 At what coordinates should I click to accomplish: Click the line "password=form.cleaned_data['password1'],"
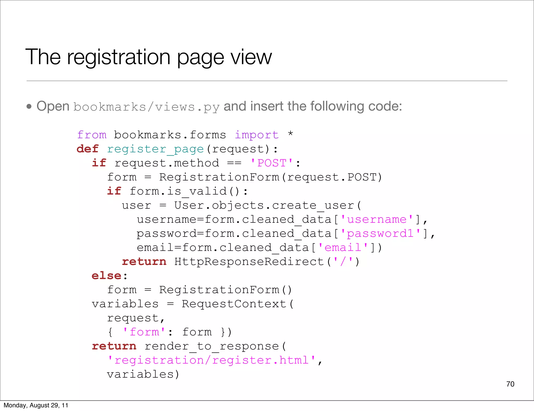tap(286, 234)
